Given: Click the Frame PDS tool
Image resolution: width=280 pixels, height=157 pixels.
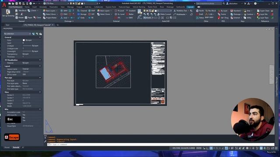Looking at the screenshot, I should pyautogui.click(x=222, y=14).
